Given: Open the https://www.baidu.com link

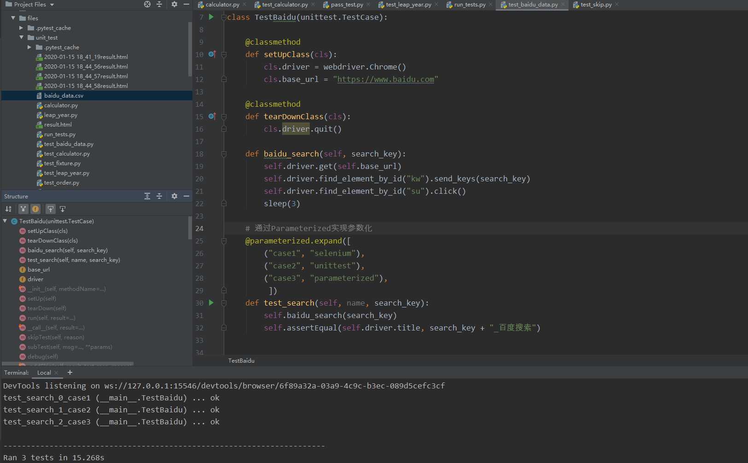Looking at the screenshot, I should pos(386,79).
